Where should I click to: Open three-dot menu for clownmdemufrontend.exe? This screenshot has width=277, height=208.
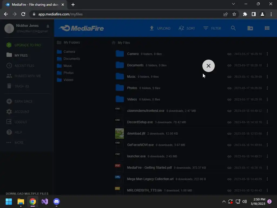(267, 111)
